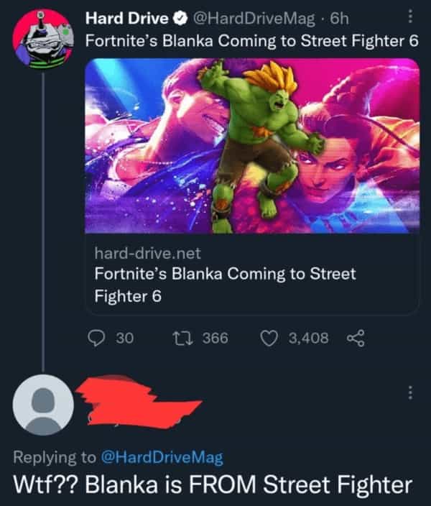Open the Blanka article preview image

click(251, 146)
